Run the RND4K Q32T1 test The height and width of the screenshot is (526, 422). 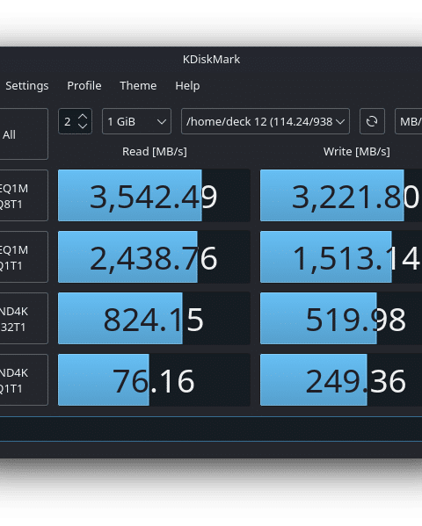(24, 319)
